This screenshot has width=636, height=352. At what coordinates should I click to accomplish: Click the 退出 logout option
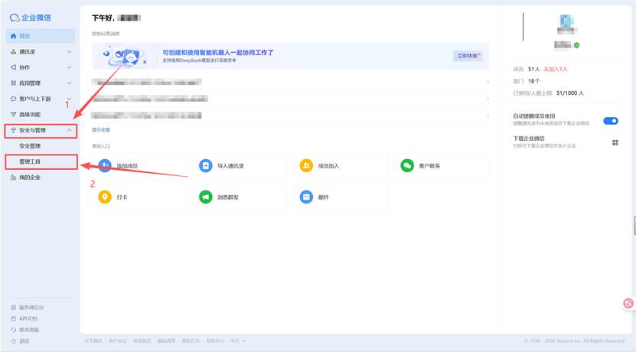click(24, 341)
